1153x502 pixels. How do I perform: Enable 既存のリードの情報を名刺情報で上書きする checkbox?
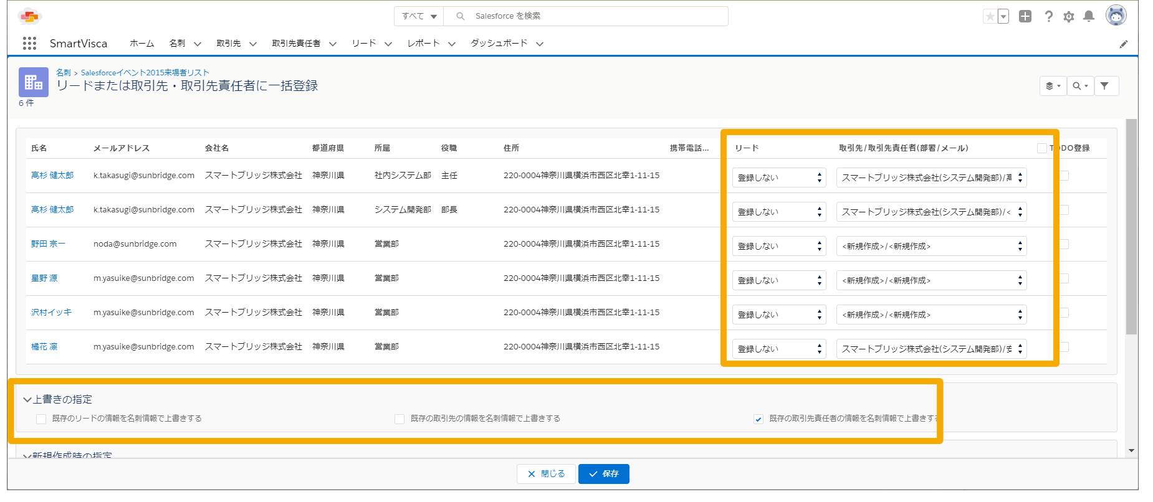click(x=41, y=419)
